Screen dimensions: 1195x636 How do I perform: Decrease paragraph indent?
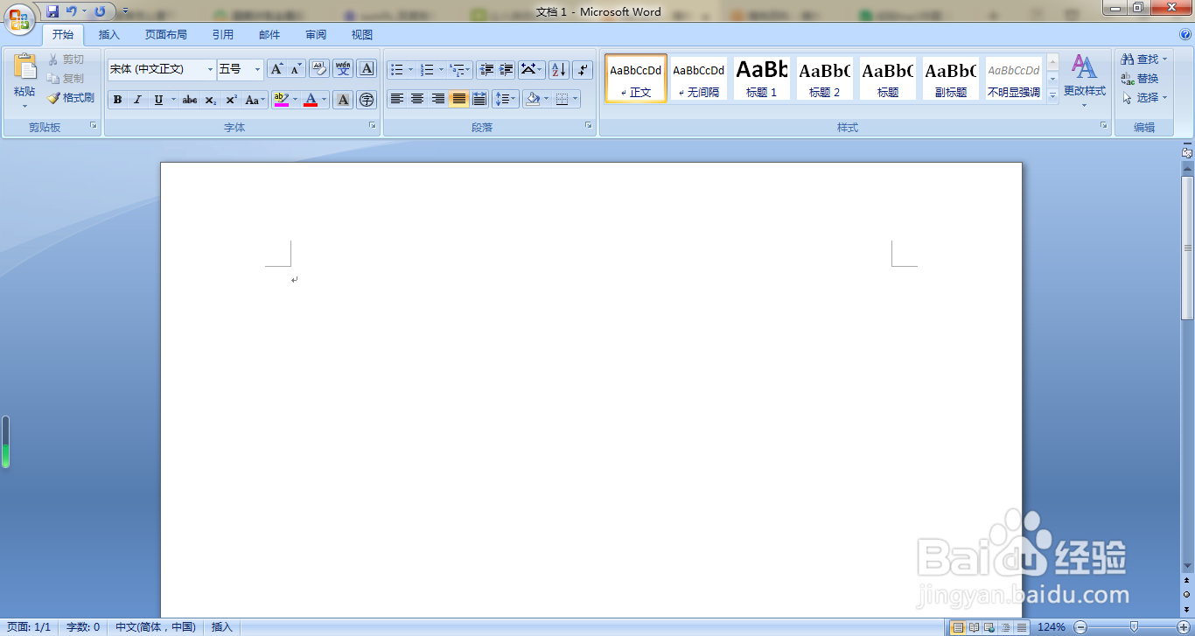click(486, 69)
